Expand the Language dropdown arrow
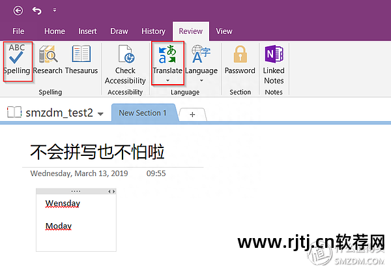This screenshot has height=272, width=391. pos(201,80)
